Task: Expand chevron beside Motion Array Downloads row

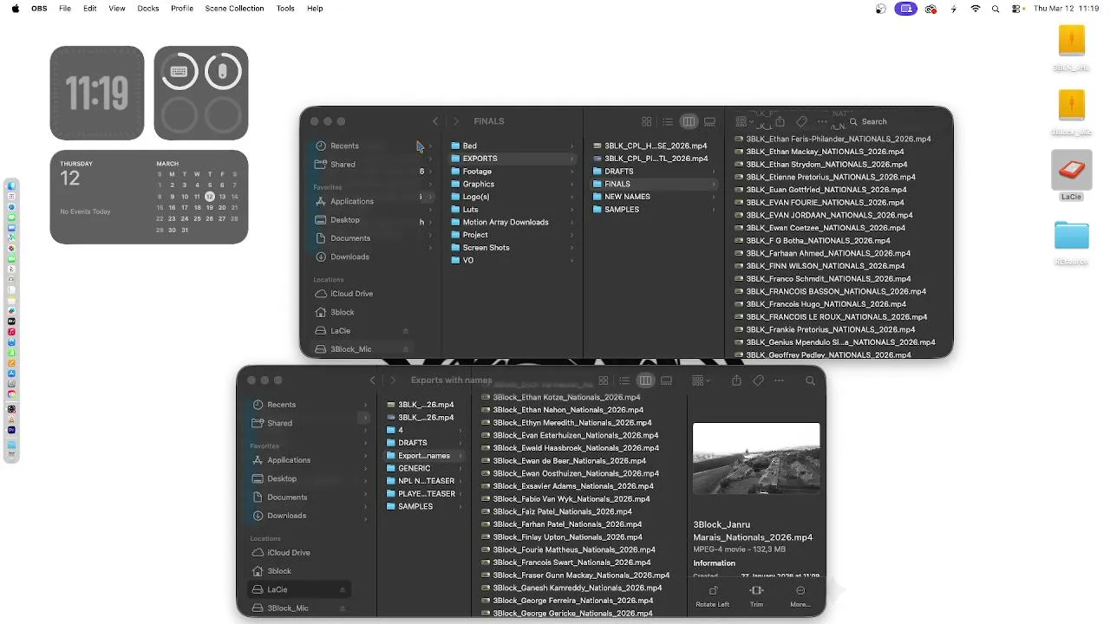Action: coord(571,223)
